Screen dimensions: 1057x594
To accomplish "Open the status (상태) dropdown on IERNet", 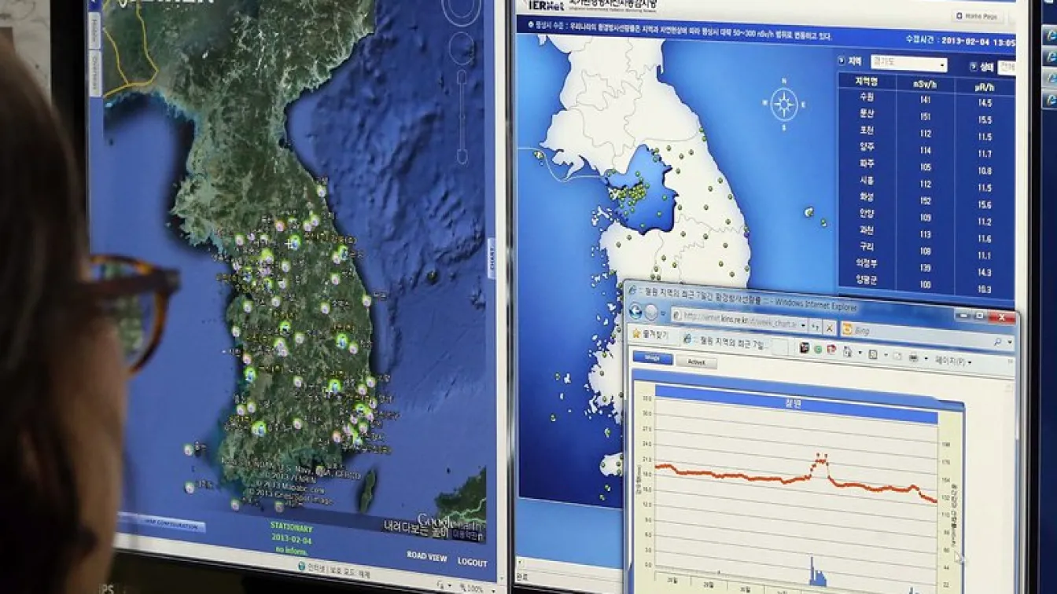I will point(1007,68).
